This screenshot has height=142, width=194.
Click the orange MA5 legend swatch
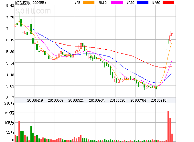(89, 2)
